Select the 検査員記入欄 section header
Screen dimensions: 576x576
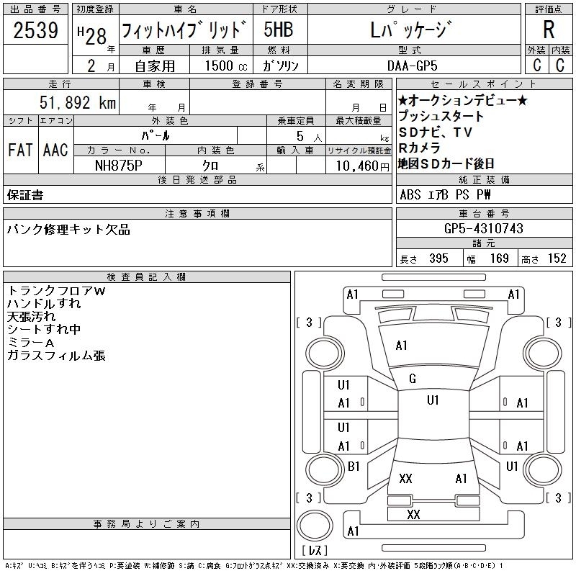pos(147,276)
